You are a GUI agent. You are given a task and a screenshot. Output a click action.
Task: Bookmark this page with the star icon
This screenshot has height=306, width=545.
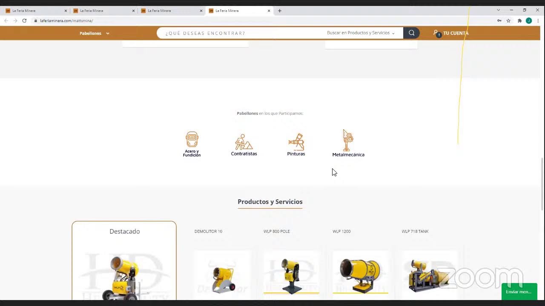pyautogui.click(x=508, y=20)
